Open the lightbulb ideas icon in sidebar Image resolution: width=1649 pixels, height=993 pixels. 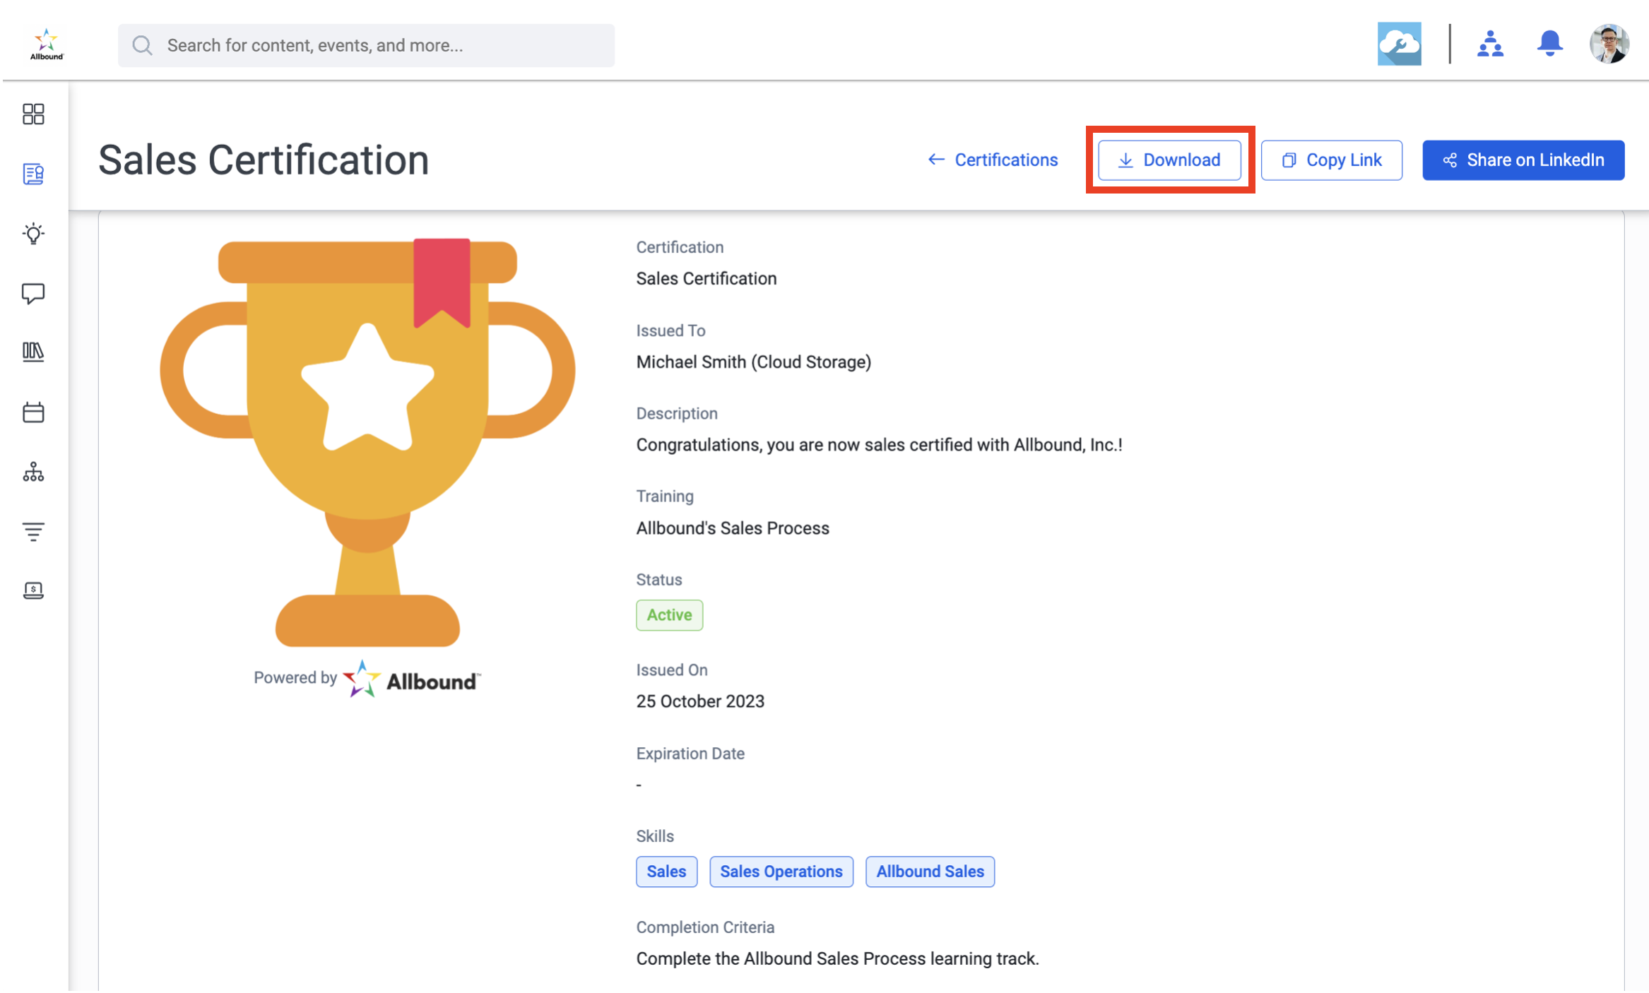(x=33, y=233)
